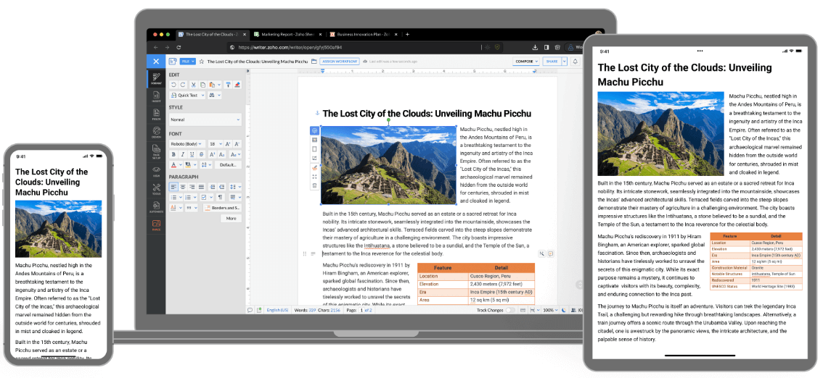Justify the paragraph
The width and height of the screenshot is (823, 378).
[x=201, y=187]
